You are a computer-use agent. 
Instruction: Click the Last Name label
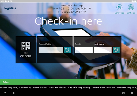(99, 44)
